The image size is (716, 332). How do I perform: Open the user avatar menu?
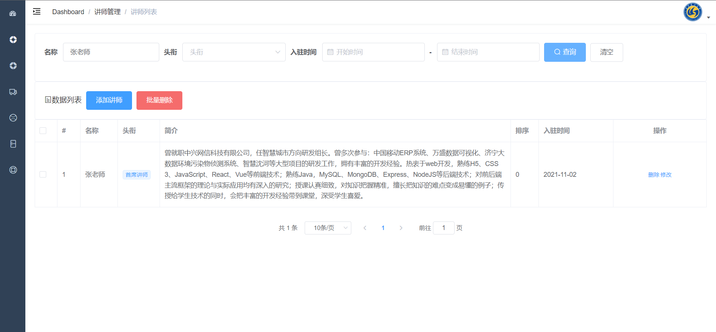[x=693, y=12]
